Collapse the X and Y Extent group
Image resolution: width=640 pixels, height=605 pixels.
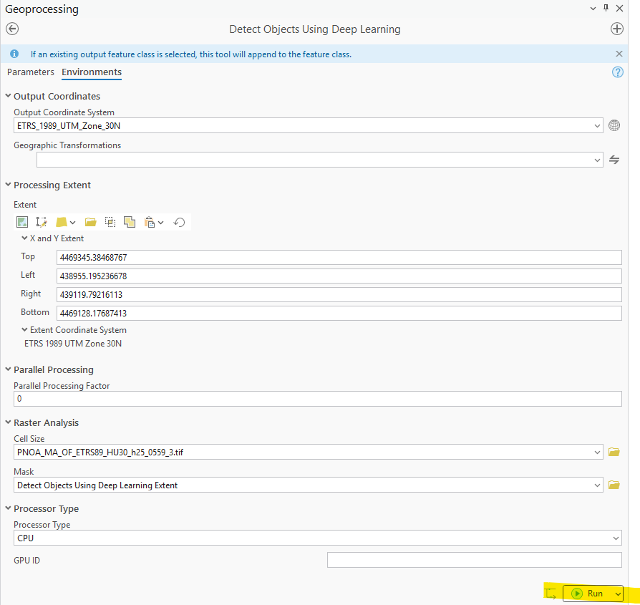pyautogui.click(x=24, y=238)
